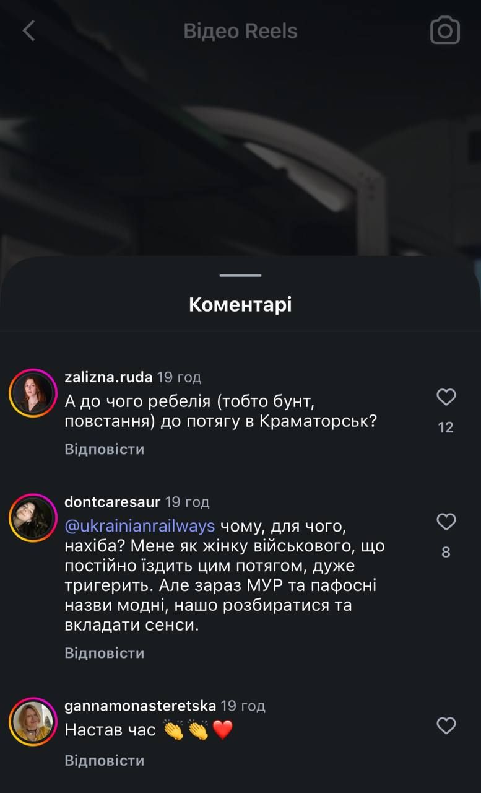Screen dimensions: 481x793
Task: Like gannamonasteretska's comment with the heart
Action: click(446, 725)
